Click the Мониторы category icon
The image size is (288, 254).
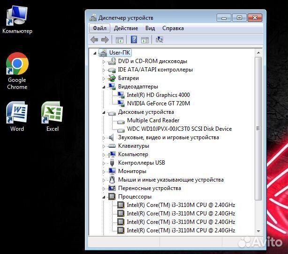point(112,171)
